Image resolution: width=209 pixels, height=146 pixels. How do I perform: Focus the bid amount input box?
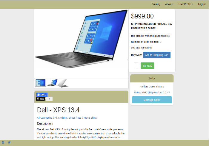(136, 66)
